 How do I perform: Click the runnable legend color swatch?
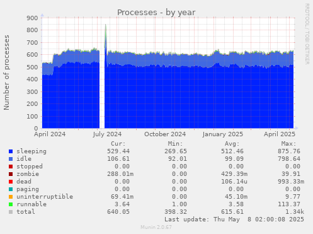coord(11,204)
